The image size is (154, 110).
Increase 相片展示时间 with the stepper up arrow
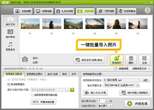(x=107, y=100)
